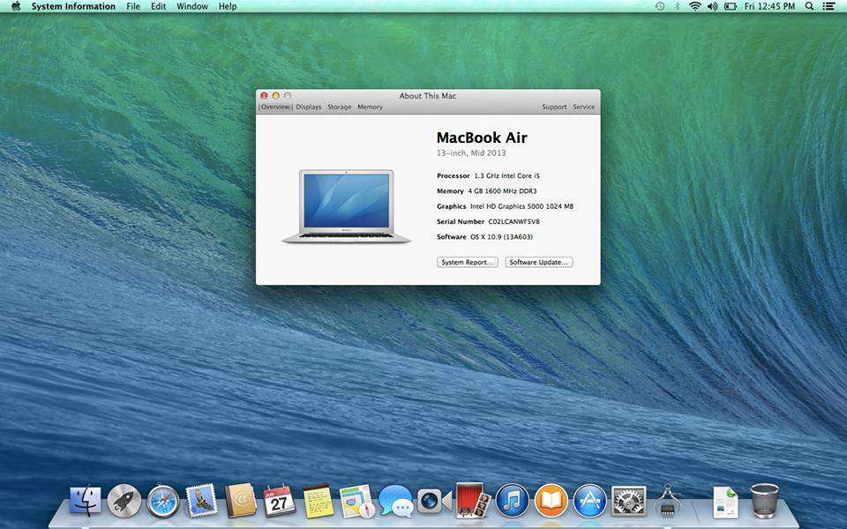Click Bluetooth status icon in menu bar
This screenshot has width=847, height=529.
coord(677,6)
